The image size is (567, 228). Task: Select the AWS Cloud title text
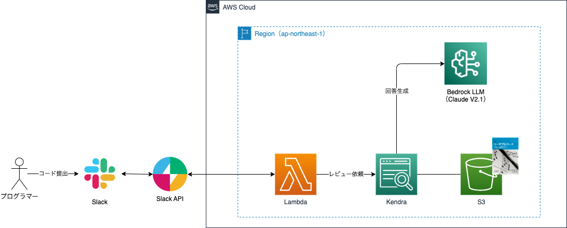(239, 7)
